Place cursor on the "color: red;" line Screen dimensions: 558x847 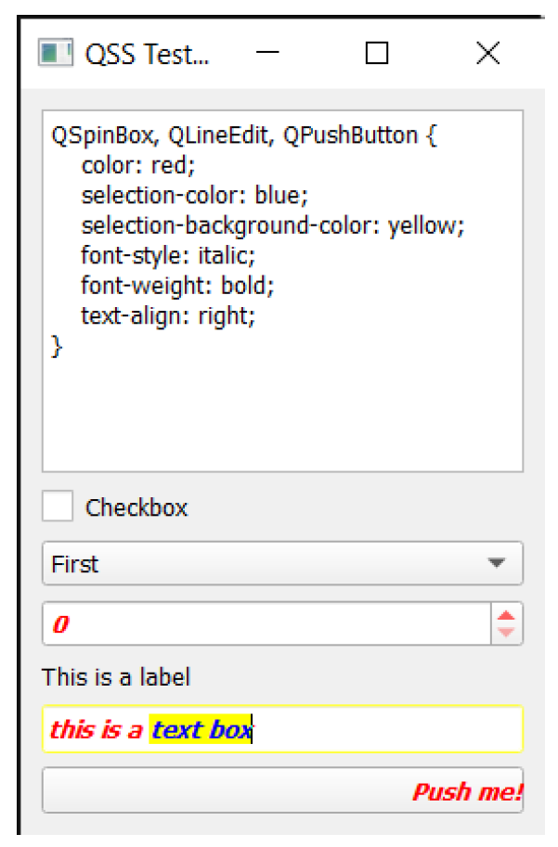pos(138,165)
